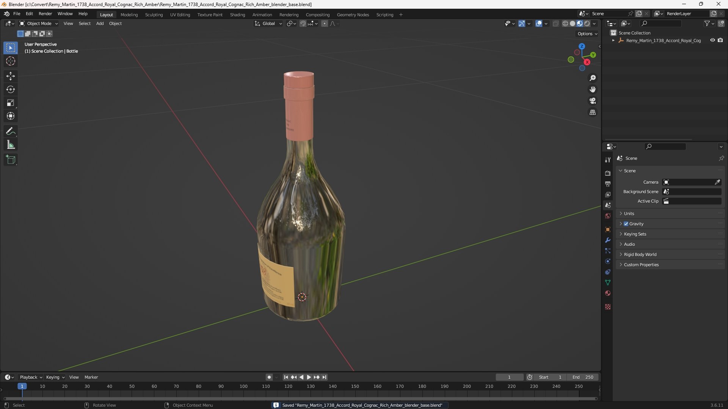Open the Add menu in viewport header
Image resolution: width=728 pixels, height=409 pixels.
point(100,23)
